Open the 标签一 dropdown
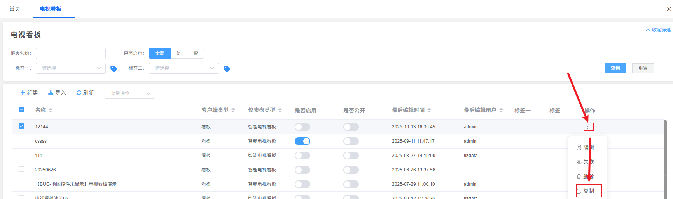The image size is (673, 199). coord(70,68)
